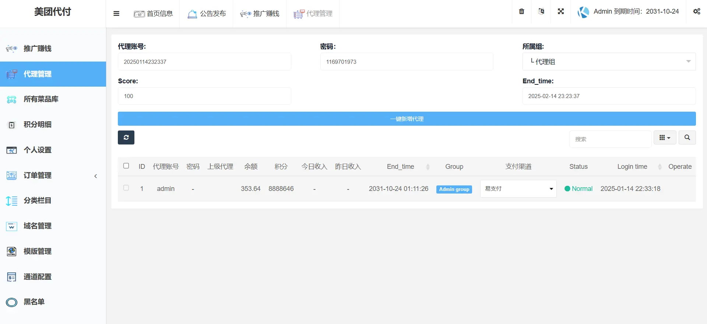Focus the 密码 input field
This screenshot has width=707, height=324.
[407, 62]
